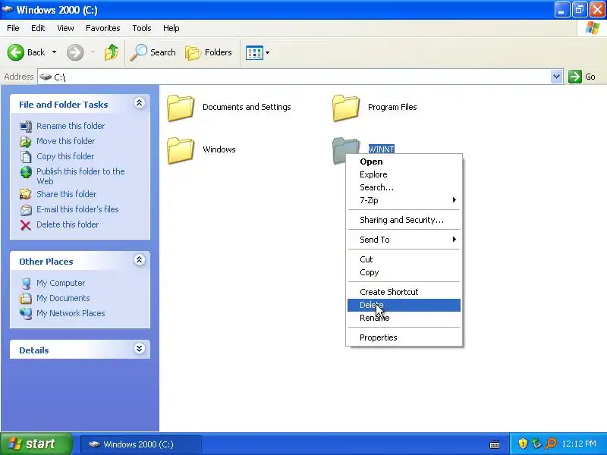The width and height of the screenshot is (607, 455).
Task: Choose Cut in the context menu
Action: (404, 259)
